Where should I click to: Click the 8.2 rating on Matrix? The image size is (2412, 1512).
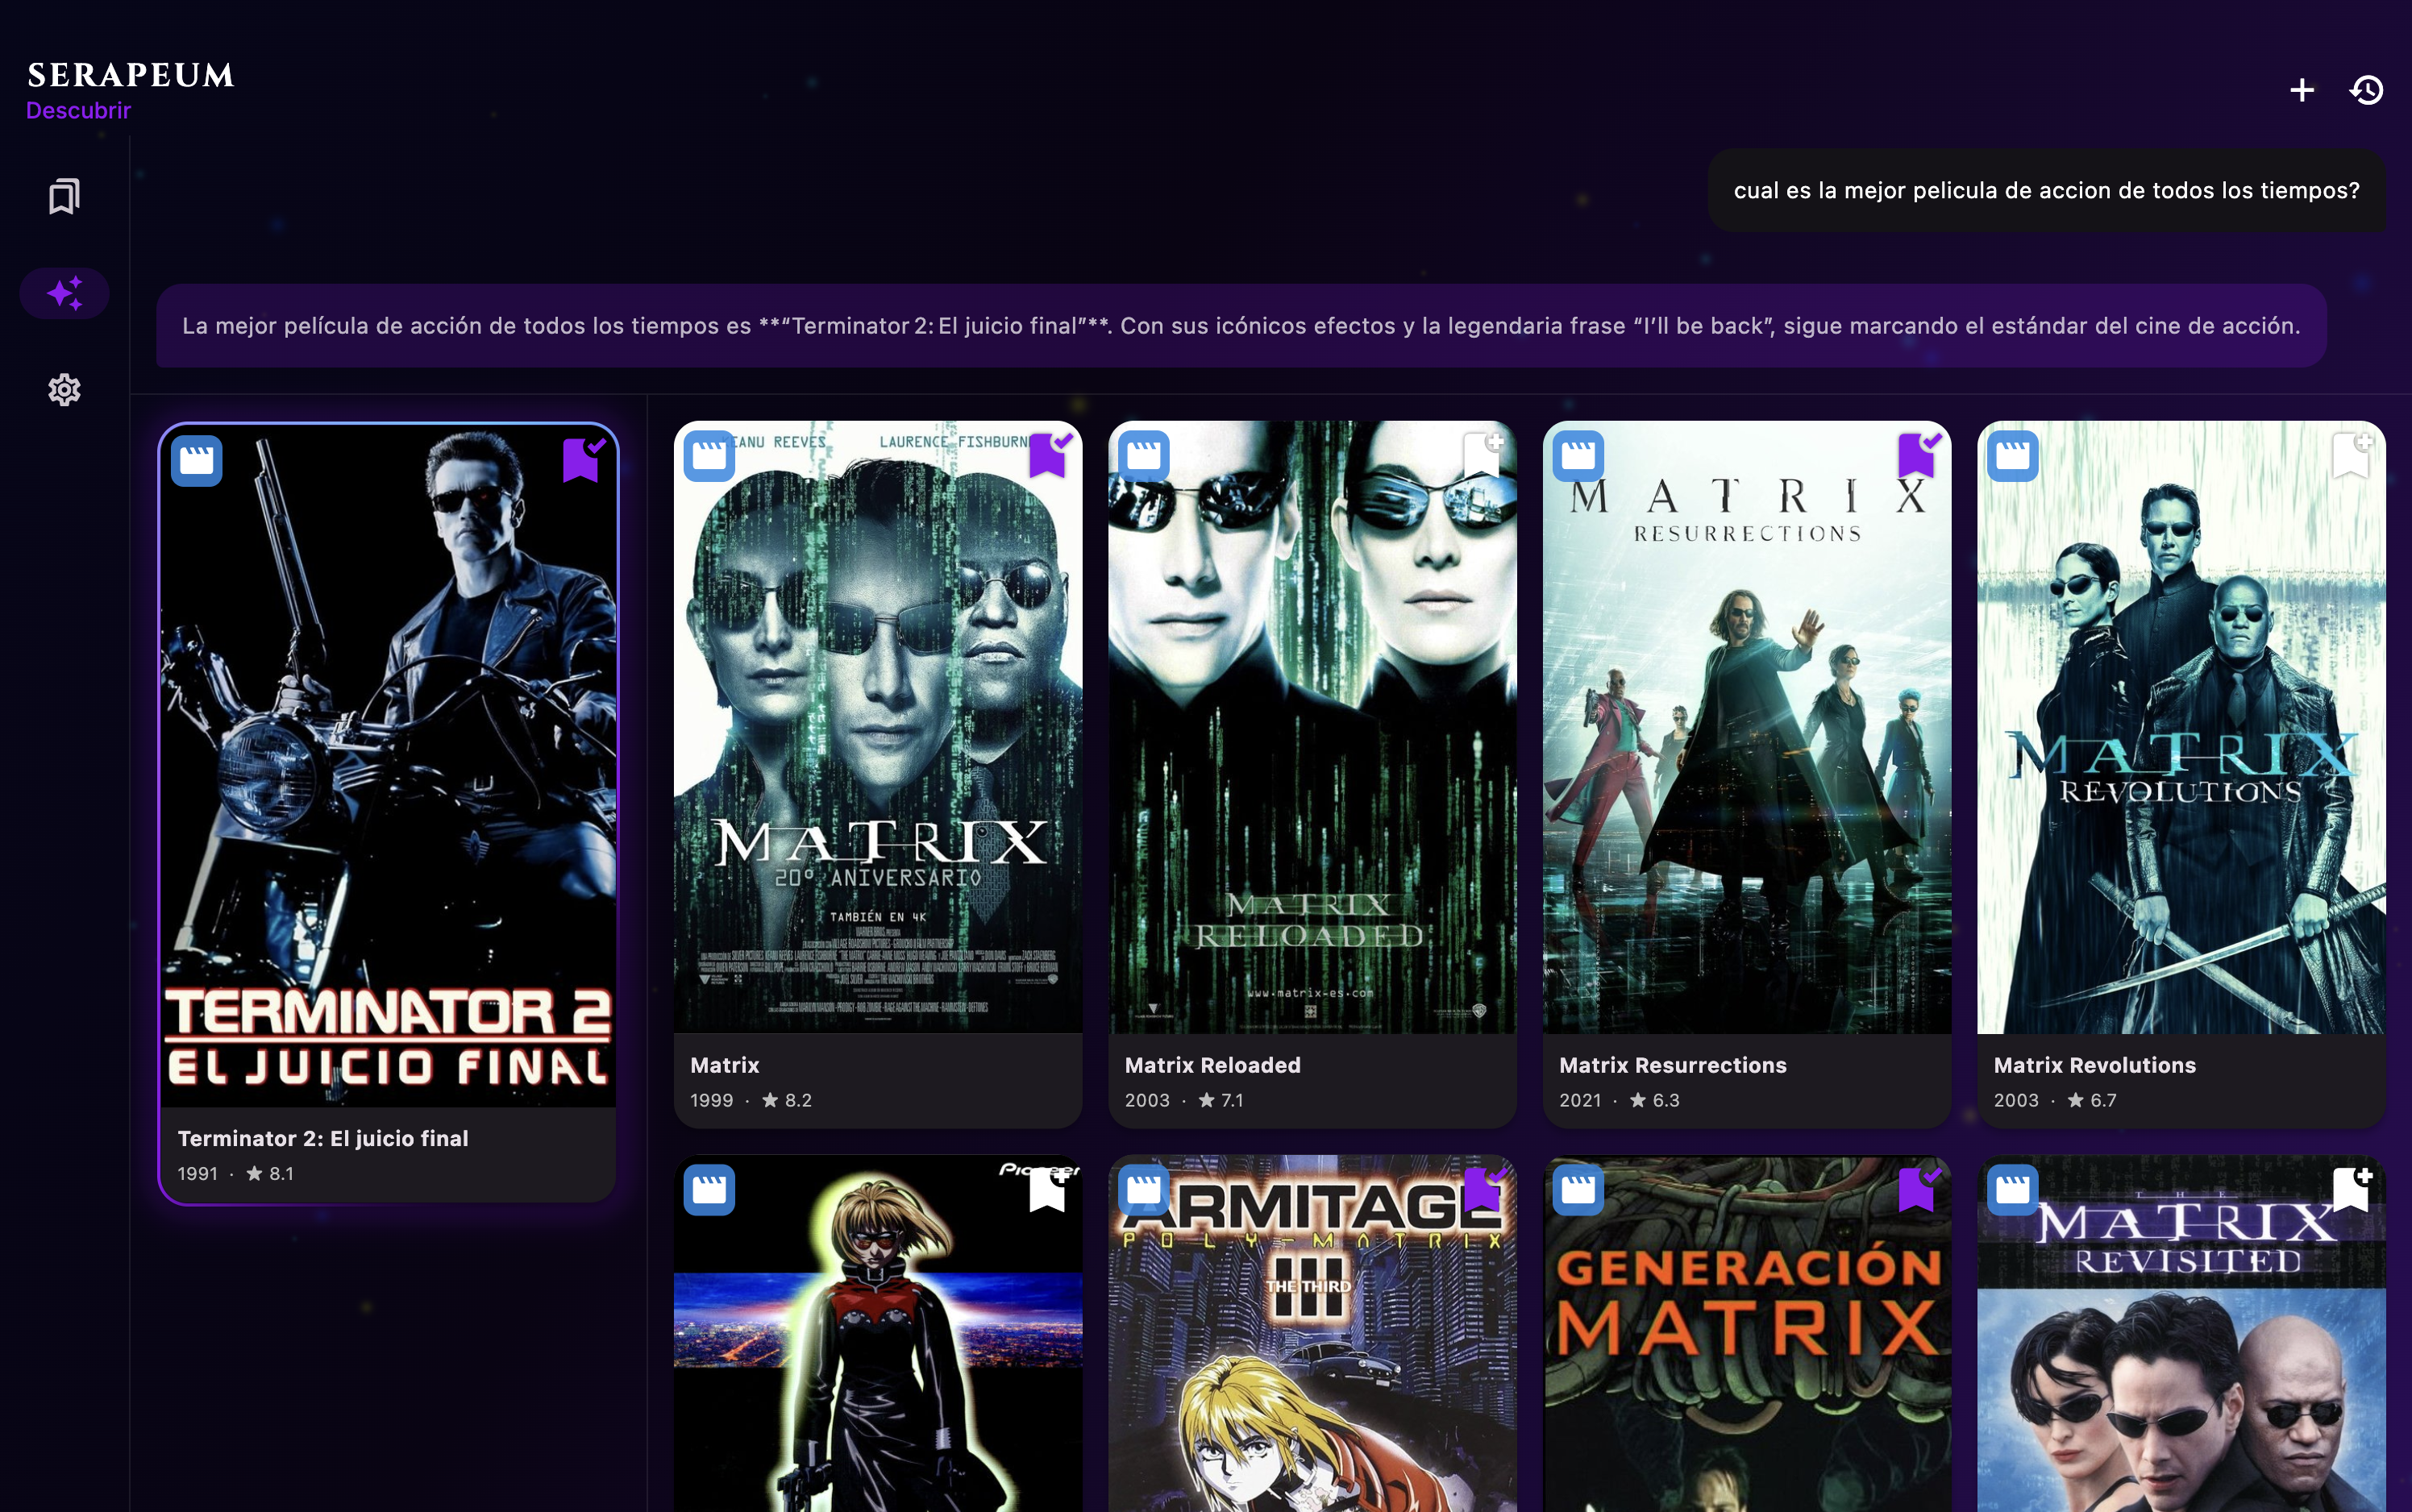(787, 1100)
